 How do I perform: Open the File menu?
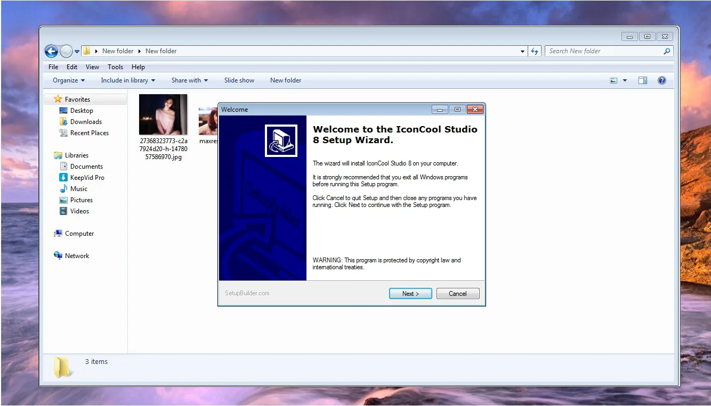[x=53, y=67]
